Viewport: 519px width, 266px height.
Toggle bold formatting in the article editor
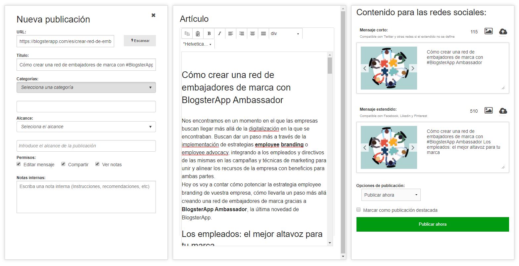pos(209,33)
